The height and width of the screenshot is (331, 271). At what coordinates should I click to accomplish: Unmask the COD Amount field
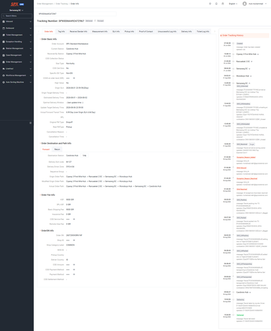coord(74,265)
